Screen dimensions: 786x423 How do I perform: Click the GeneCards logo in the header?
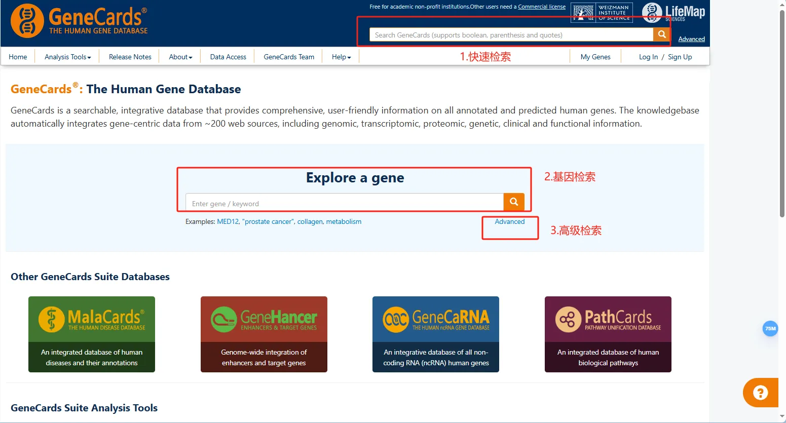[79, 21]
